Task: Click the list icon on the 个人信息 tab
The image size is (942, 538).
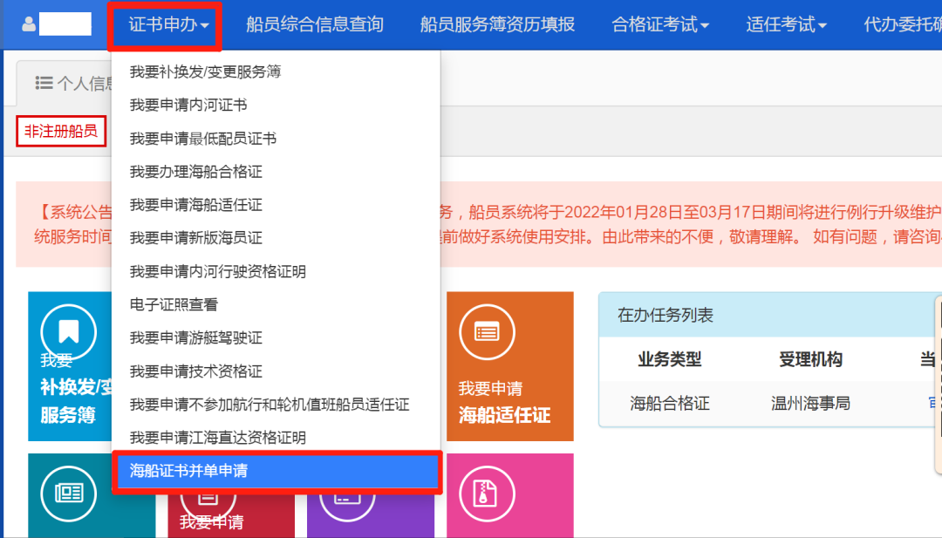Action: pos(44,83)
